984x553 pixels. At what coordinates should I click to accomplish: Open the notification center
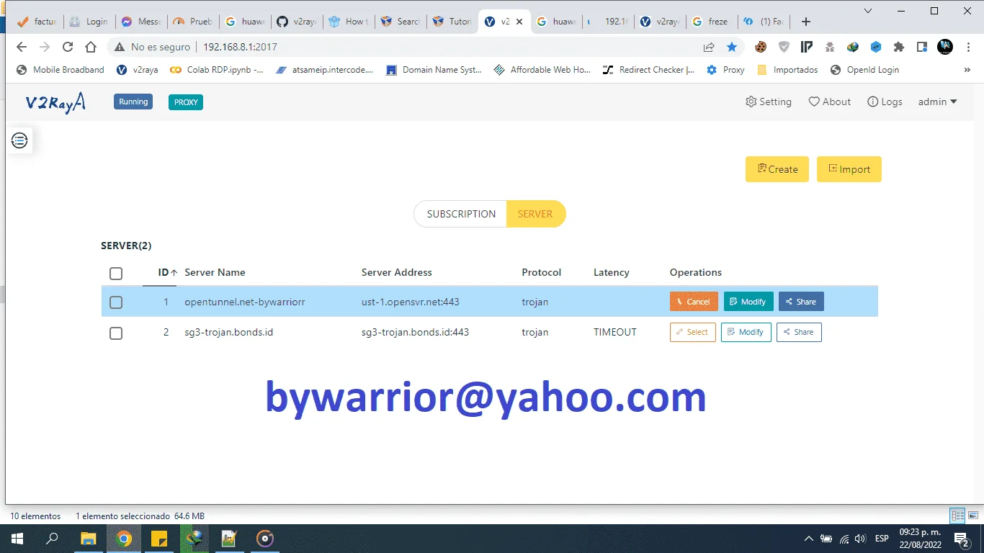point(961,539)
